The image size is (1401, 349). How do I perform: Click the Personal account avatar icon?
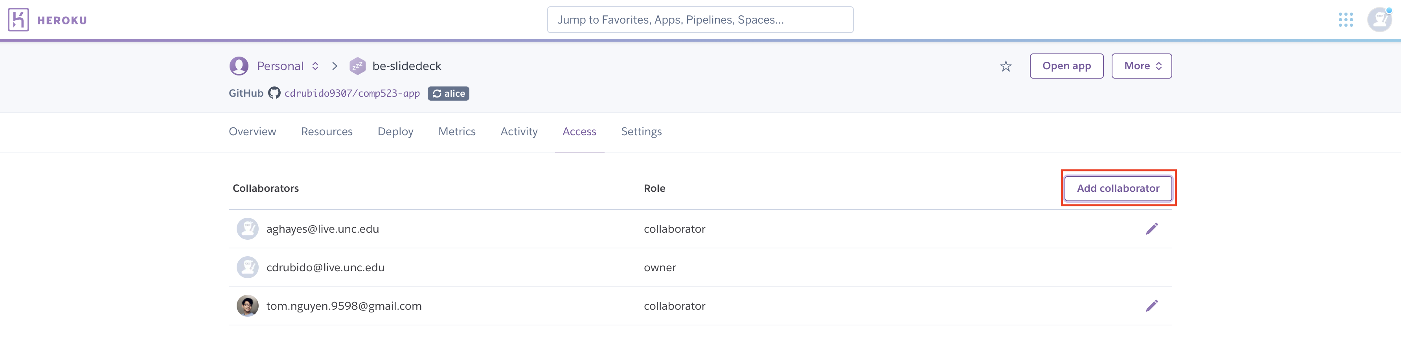coord(239,66)
